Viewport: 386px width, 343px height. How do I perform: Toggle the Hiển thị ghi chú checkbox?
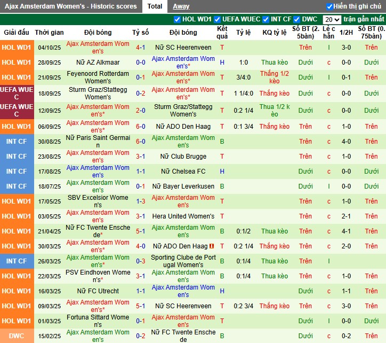coord(329,6)
